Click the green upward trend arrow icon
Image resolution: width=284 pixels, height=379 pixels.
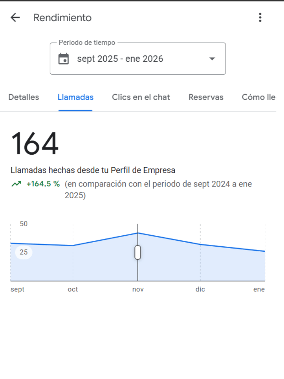(x=16, y=184)
